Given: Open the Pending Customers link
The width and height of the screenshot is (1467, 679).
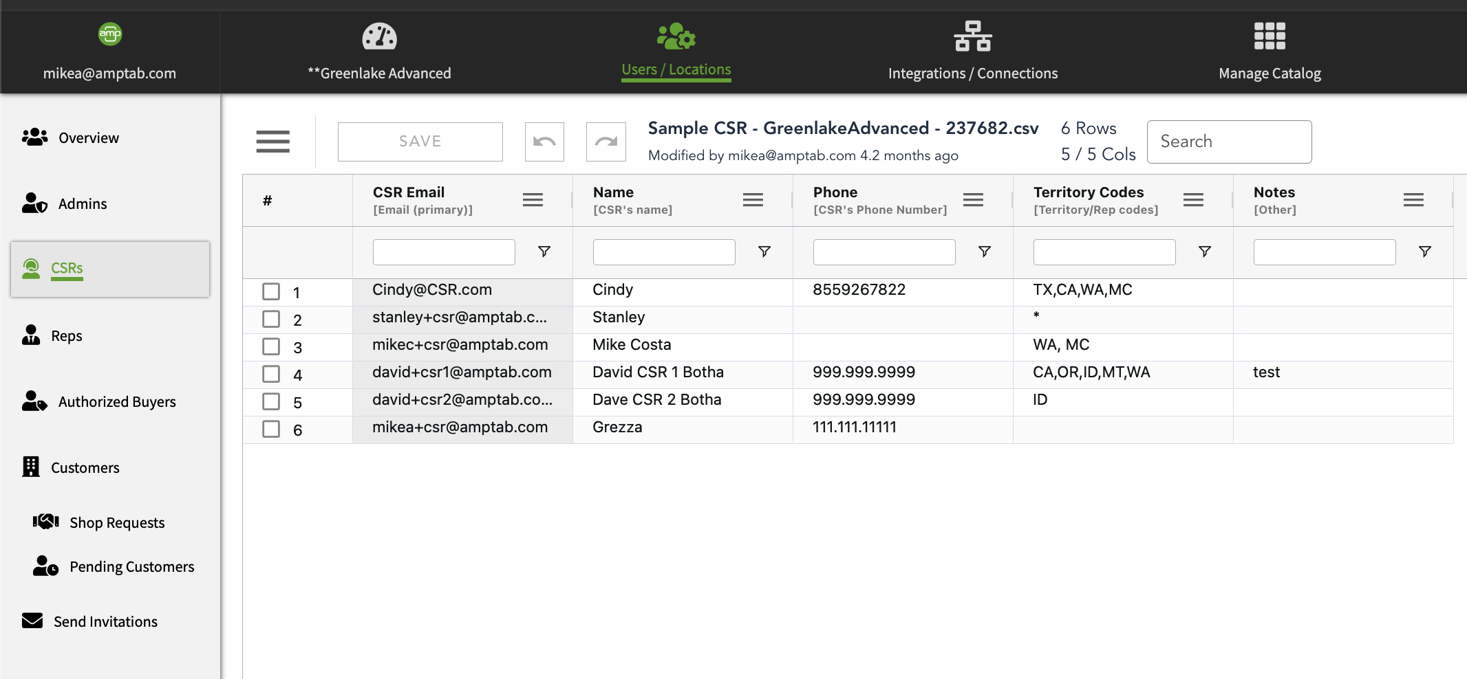Looking at the screenshot, I should [x=132, y=566].
